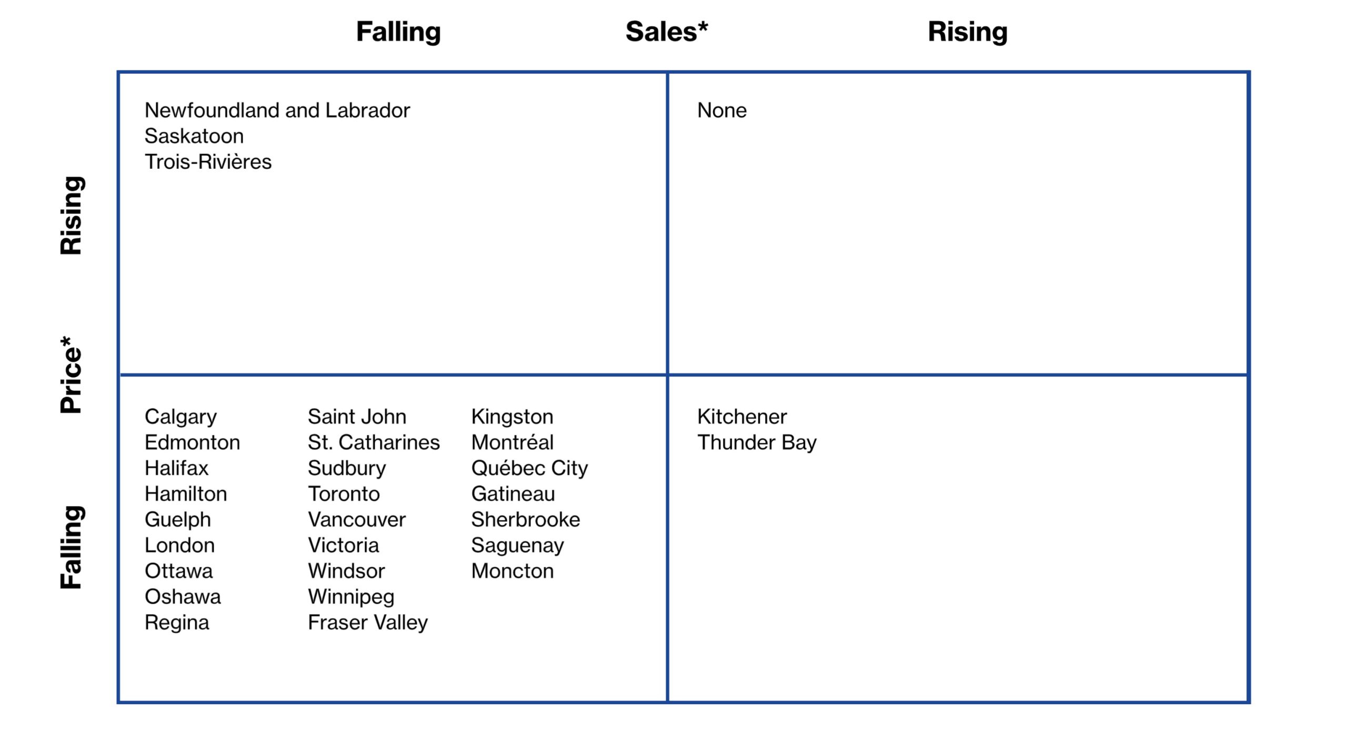The image size is (1347, 741).
Task: Click the vertical Price* axis label
Action: click(x=71, y=374)
